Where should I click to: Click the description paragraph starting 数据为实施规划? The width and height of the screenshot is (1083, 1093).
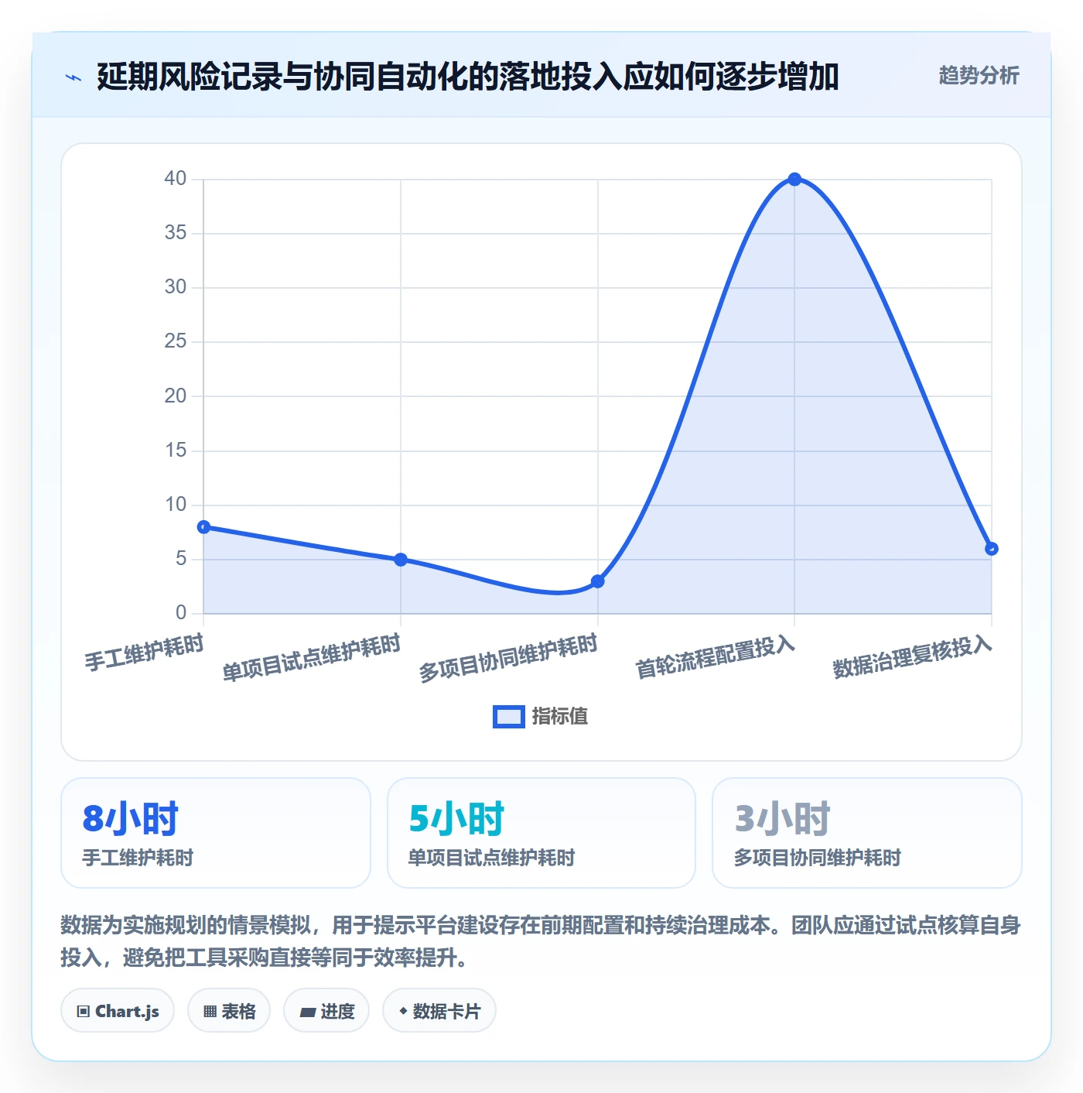tap(541, 941)
